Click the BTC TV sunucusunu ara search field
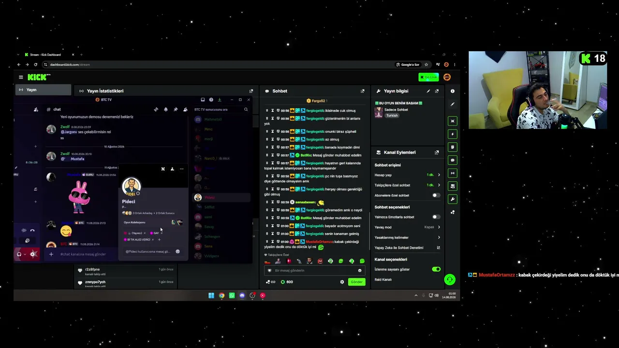The width and height of the screenshot is (619, 348). pos(221,110)
